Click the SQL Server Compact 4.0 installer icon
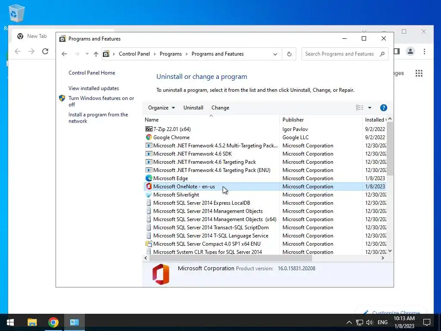 (149, 244)
